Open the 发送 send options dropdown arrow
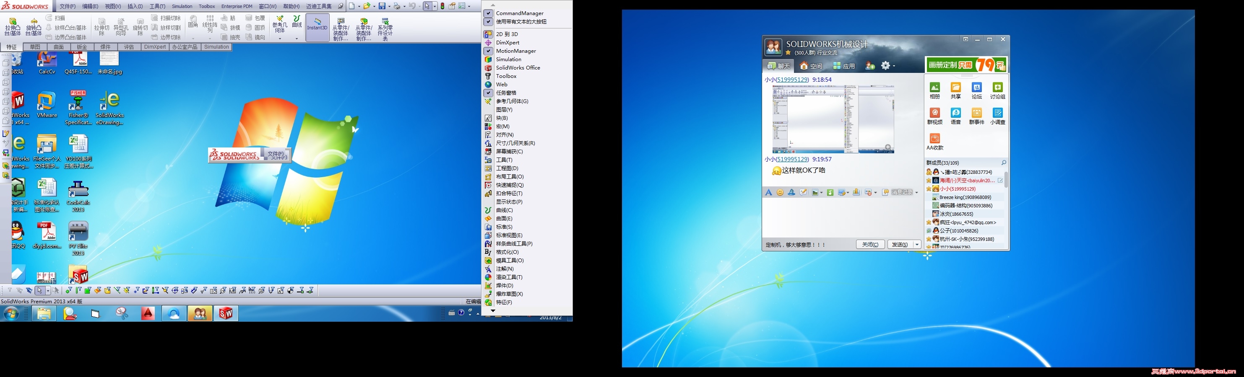The image size is (1244, 377). click(917, 245)
